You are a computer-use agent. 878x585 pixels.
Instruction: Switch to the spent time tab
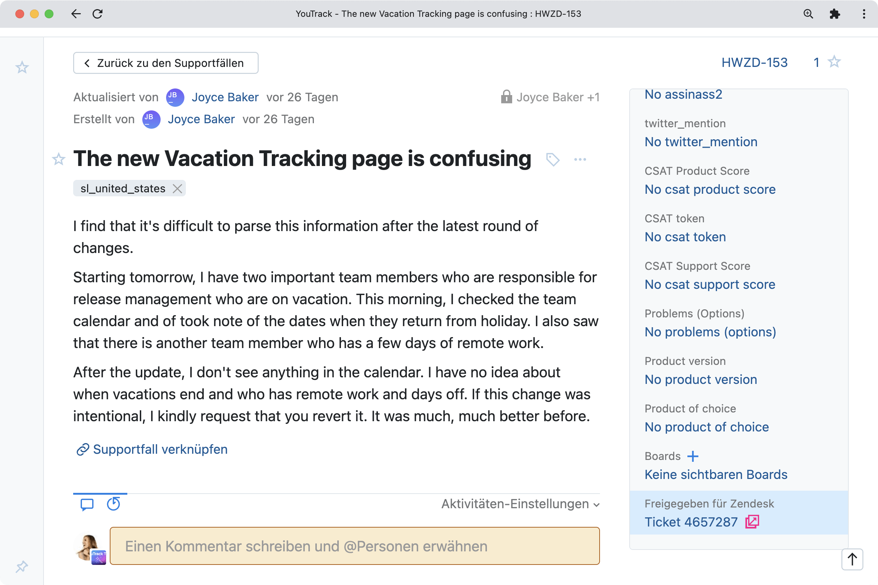pos(113,505)
